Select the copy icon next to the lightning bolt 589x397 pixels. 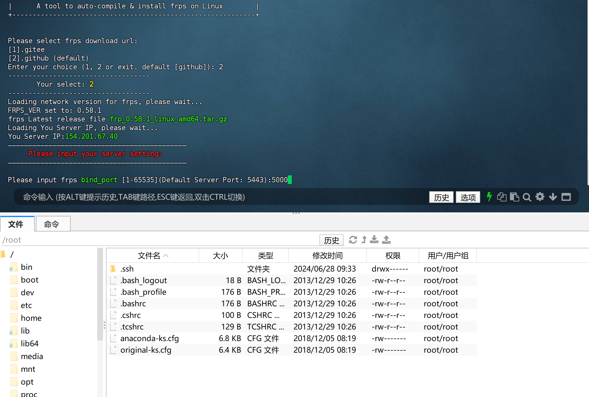pyautogui.click(x=502, y=197)
